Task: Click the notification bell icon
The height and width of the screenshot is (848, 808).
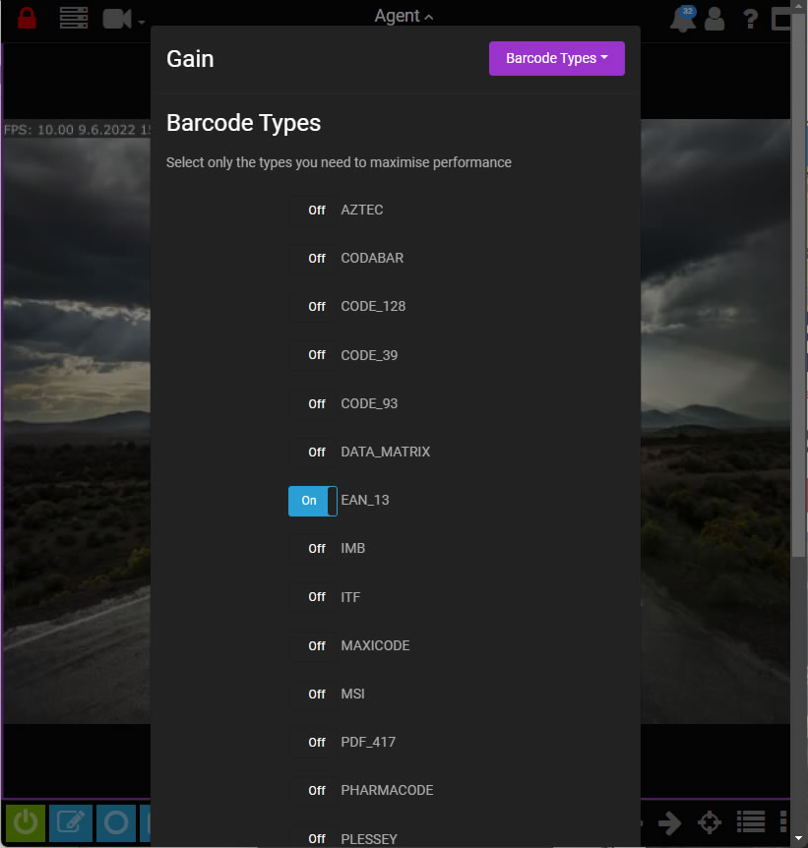Action: (x=682, y=18)
